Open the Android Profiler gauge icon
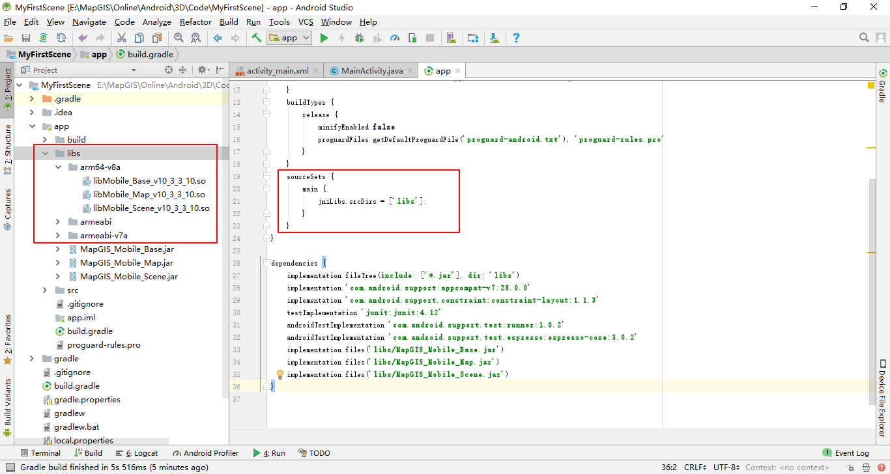 (395, 38)
